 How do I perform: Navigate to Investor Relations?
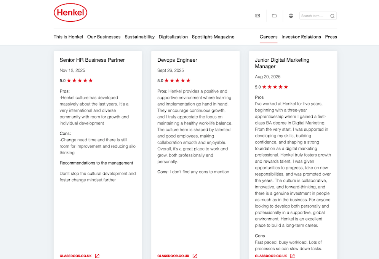point(301,37)
